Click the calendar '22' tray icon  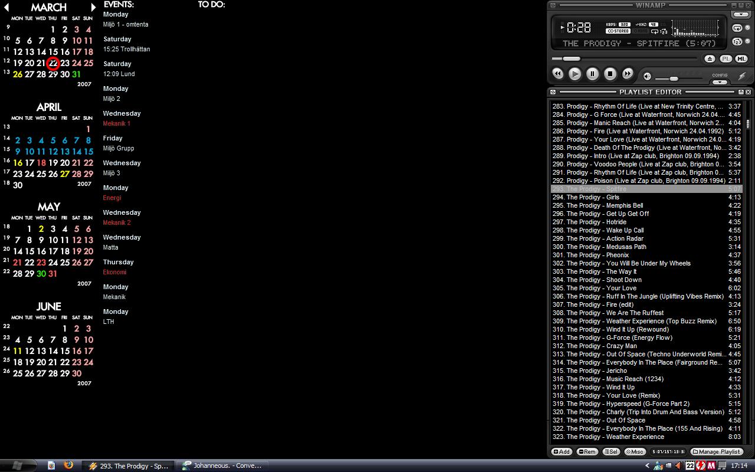point(690,466)
